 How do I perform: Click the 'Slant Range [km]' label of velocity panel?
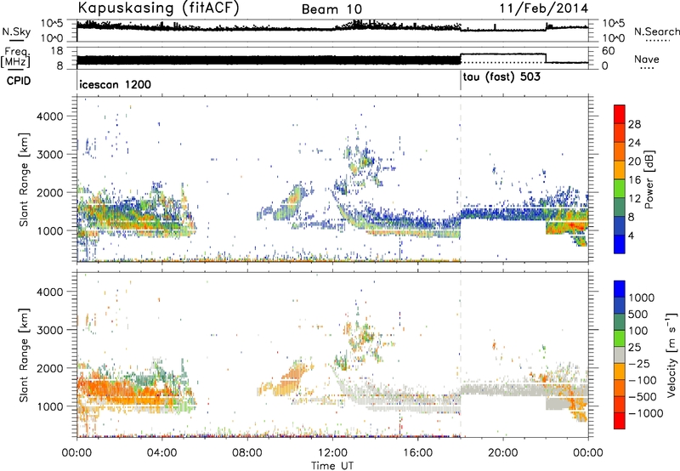pos(24,355)
